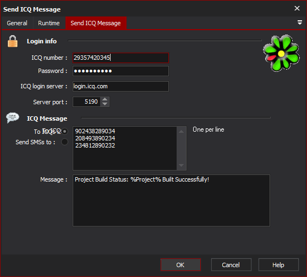Click the padlock Login info icon

point(13,41)
